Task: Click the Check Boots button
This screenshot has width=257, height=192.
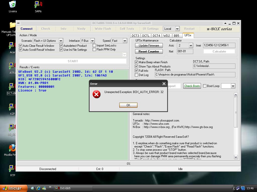Action: [x=192, y=86]
